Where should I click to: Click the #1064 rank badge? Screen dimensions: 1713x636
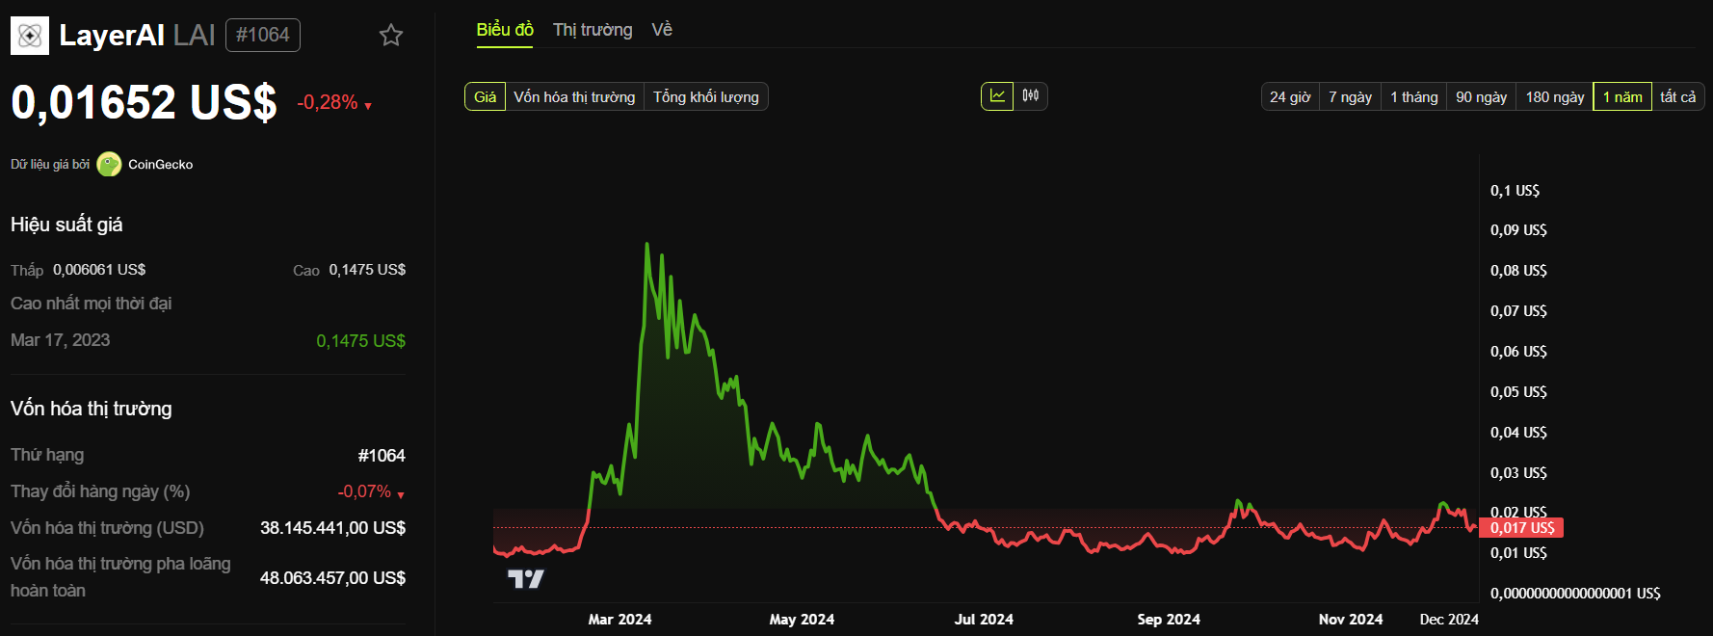click(263, 36)
